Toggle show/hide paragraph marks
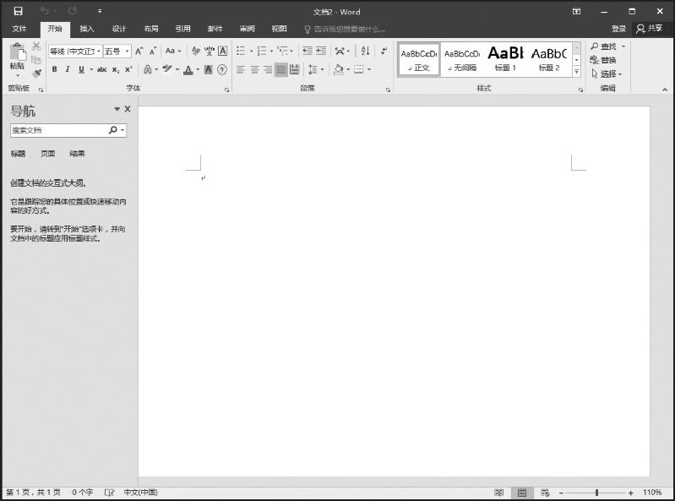Screen dimensions: 675x501 (x=384, y=52)
